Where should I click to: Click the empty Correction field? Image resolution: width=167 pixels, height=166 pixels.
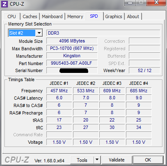point(144,41)
